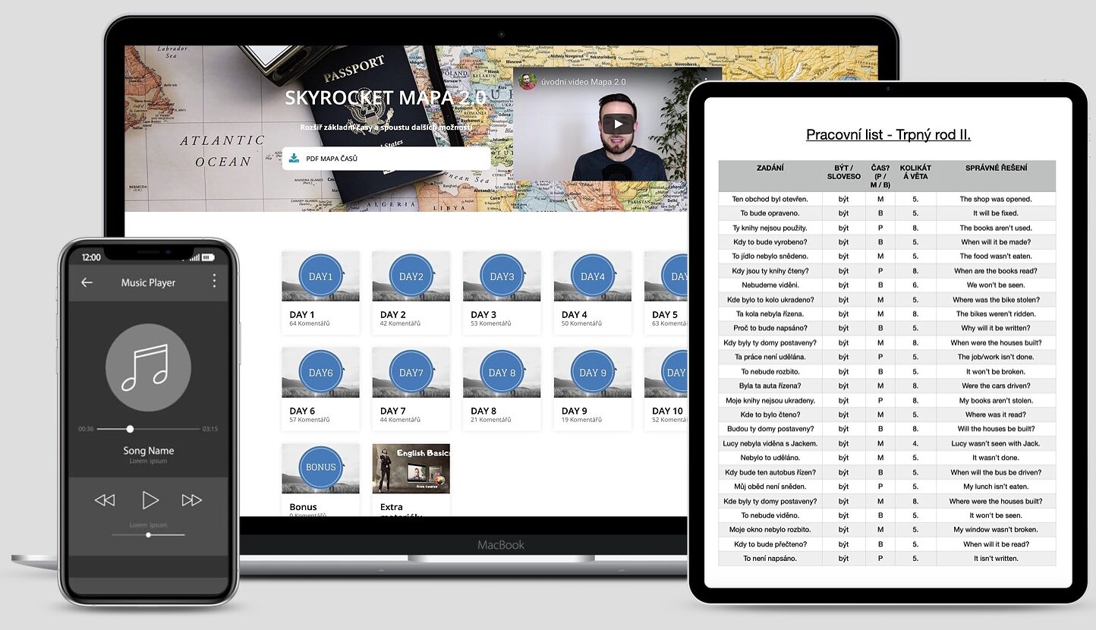1096x630 pixels.
Task: Select the cell 'Ten obchod byl otevřen.'
Action: click(770, 200)
